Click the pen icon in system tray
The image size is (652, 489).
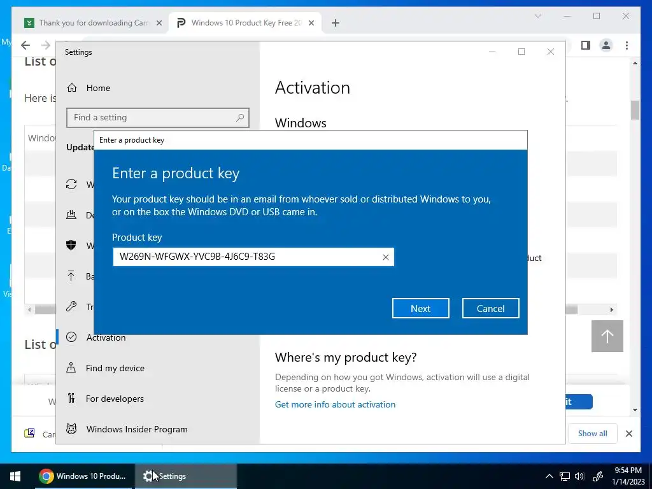597,476
